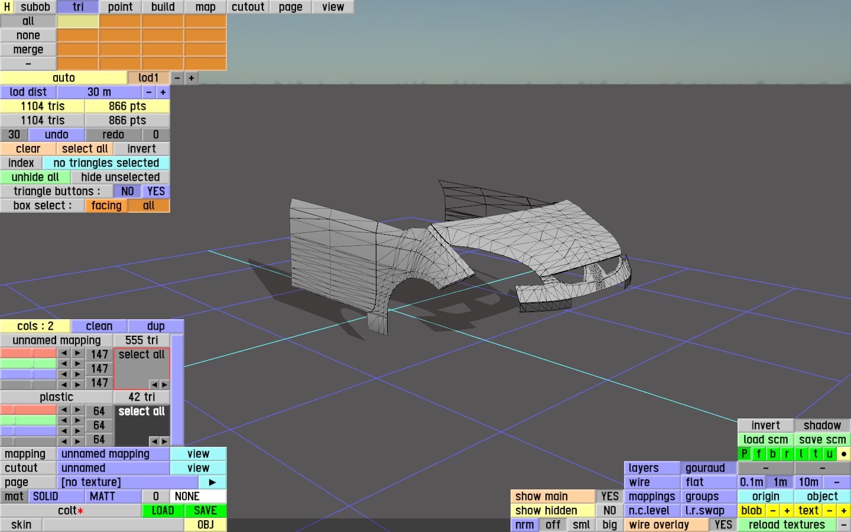The height and width of the screenshot is (532, 851).
Task: Adjust the plastic blue colour slider
Action: 28,431
